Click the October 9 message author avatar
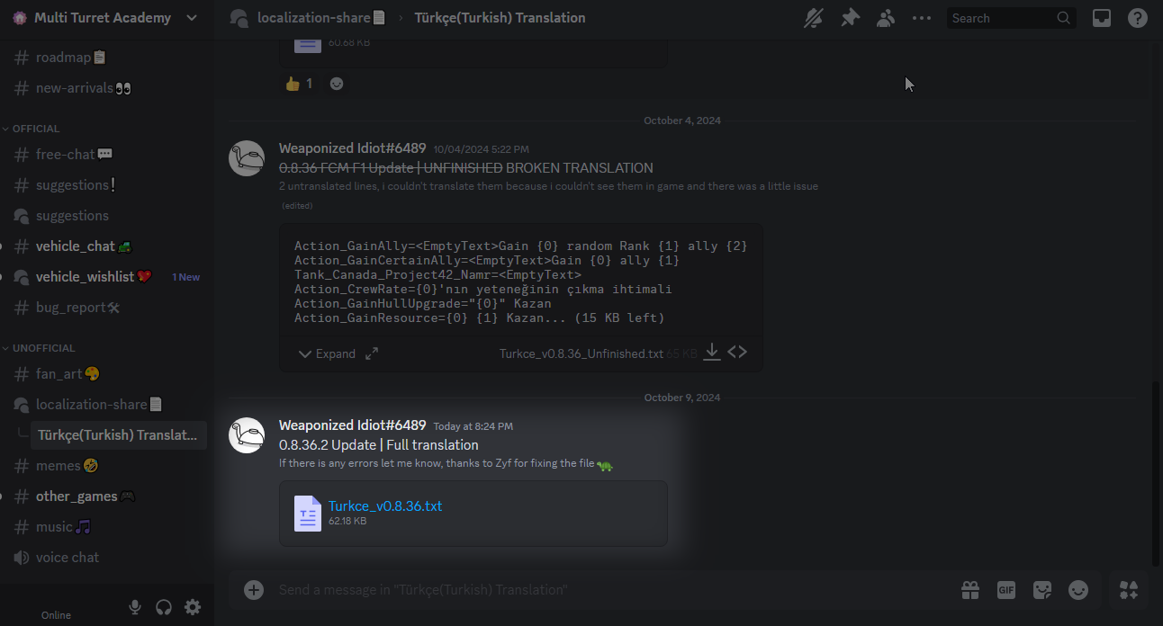The width and height of the screenshot is (1163, 626). coord(247,435)
